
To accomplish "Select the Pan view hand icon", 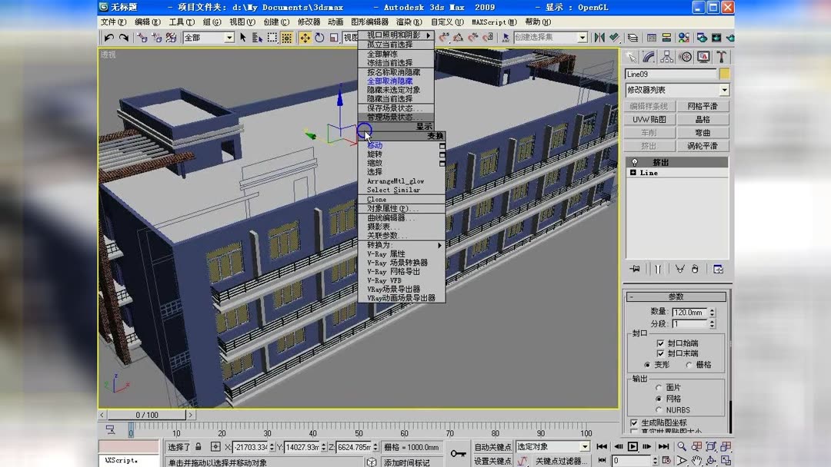I will point(696,460).
